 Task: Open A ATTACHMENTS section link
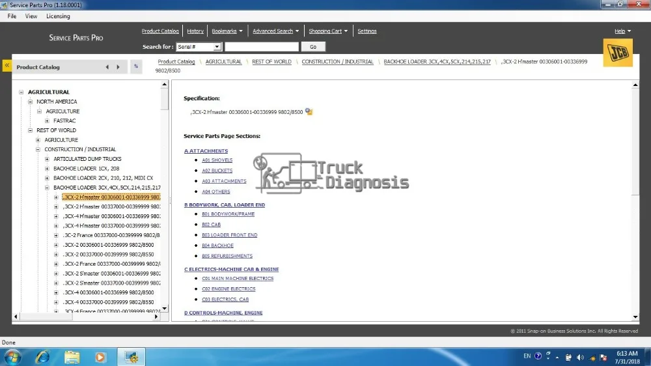(x=206, y=151)
